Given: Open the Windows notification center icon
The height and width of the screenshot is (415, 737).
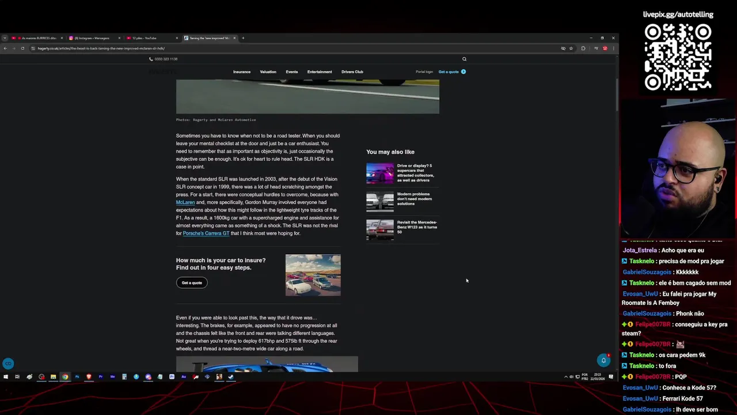Looking at the screenshot, I should 611,377.
